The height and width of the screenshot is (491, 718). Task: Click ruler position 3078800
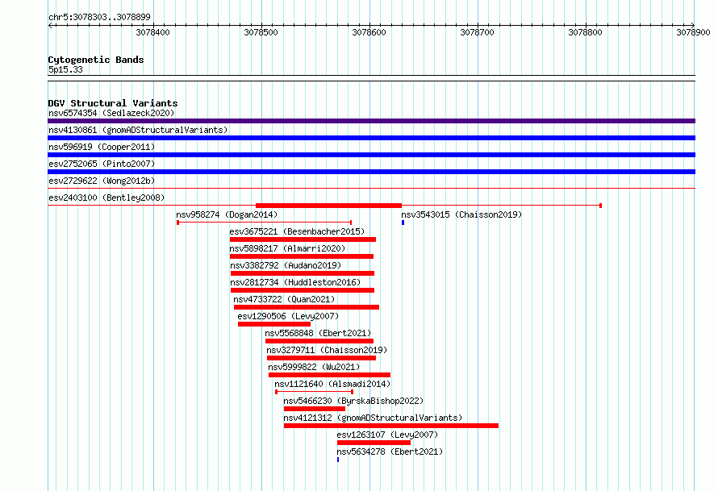[585, 32]
